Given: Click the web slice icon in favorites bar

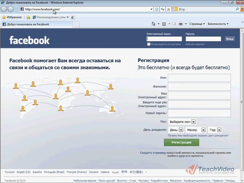Looking at the screenshot, I should pyautogui.click(x=73, y=17).
